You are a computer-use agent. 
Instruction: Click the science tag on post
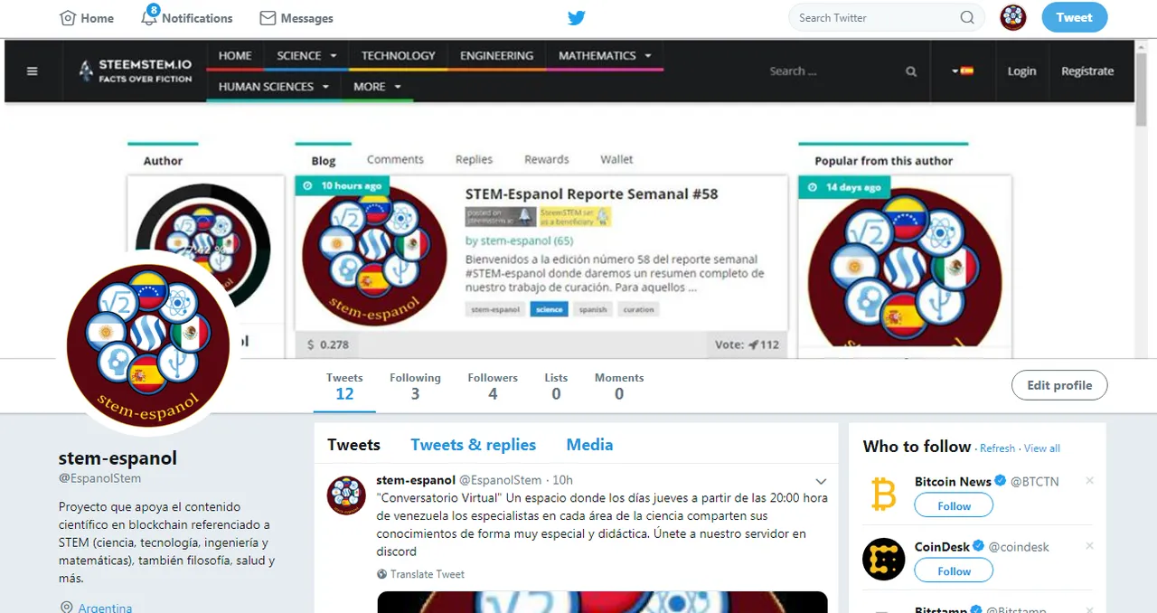tap(550, 309)
